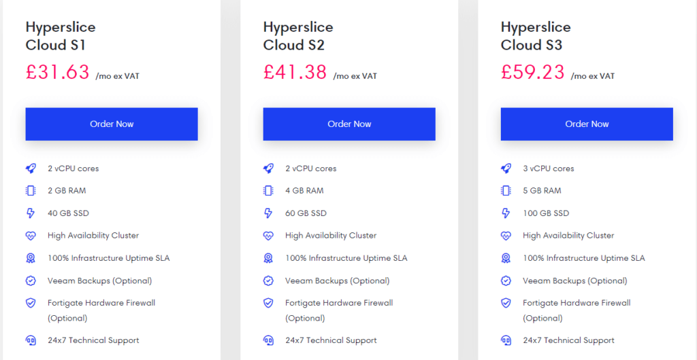Click the £41.38 price on S2 plan
Image resolution: width=697 pixels, height=360 pixels.
[x=295, y=72]
